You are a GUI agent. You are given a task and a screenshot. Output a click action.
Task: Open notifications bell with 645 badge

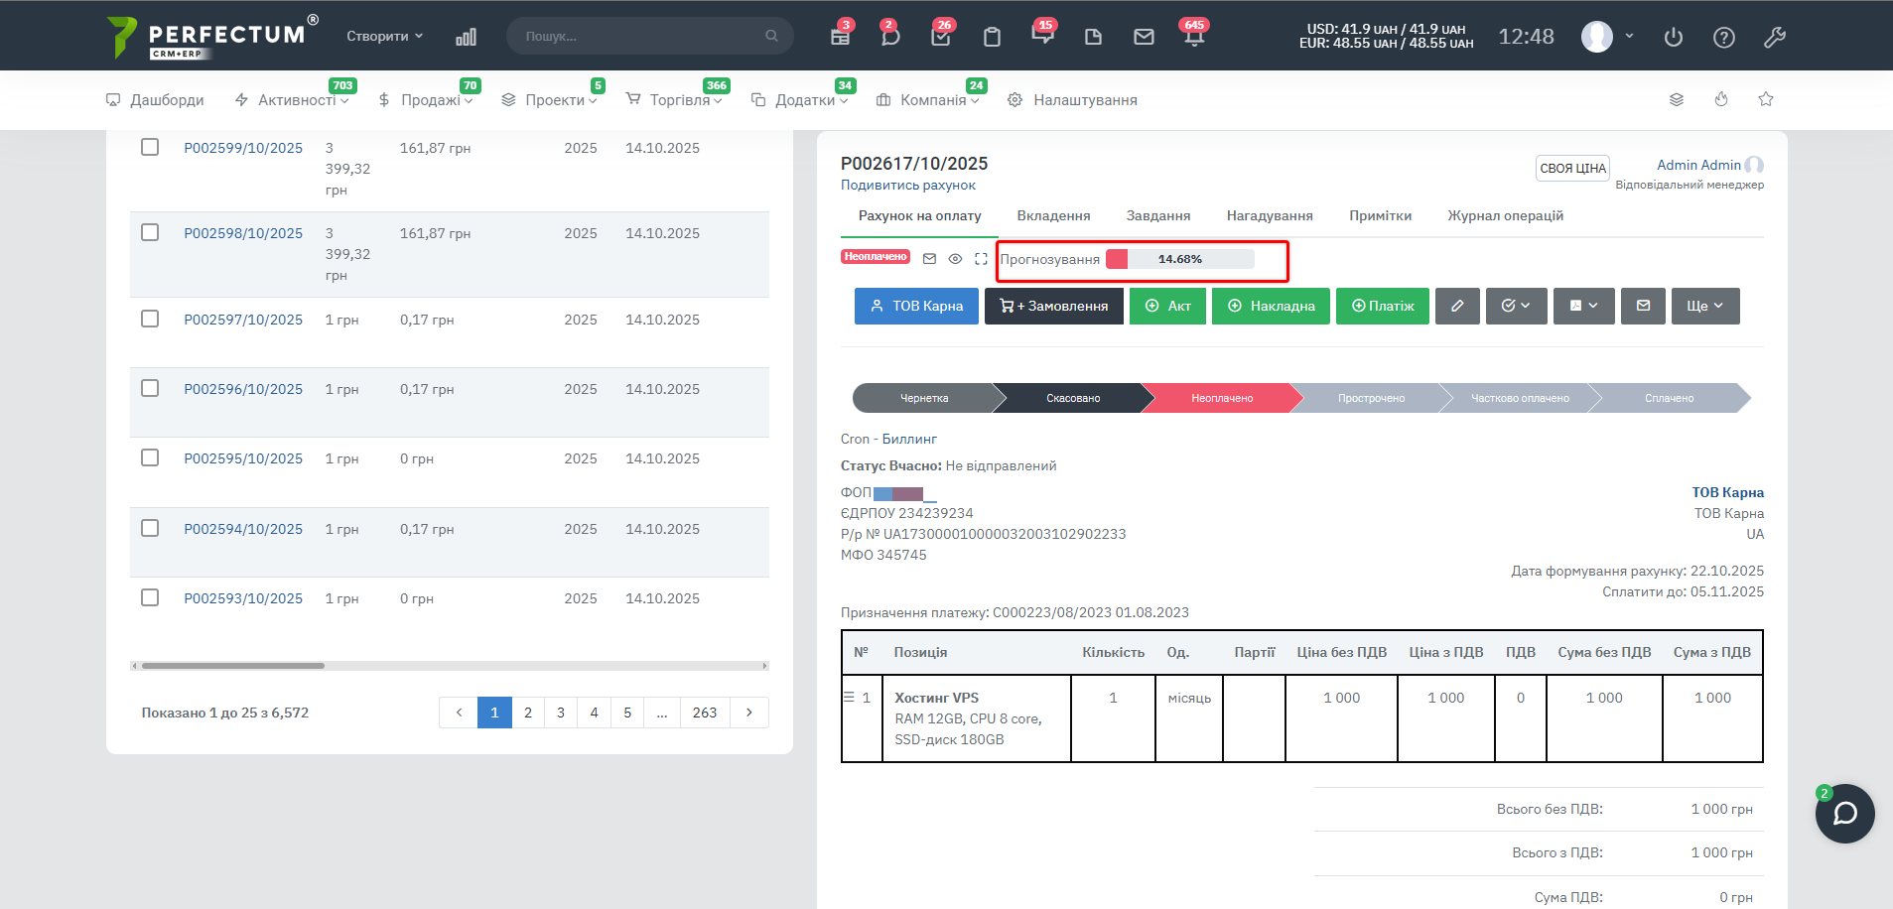click(1193, 37)
